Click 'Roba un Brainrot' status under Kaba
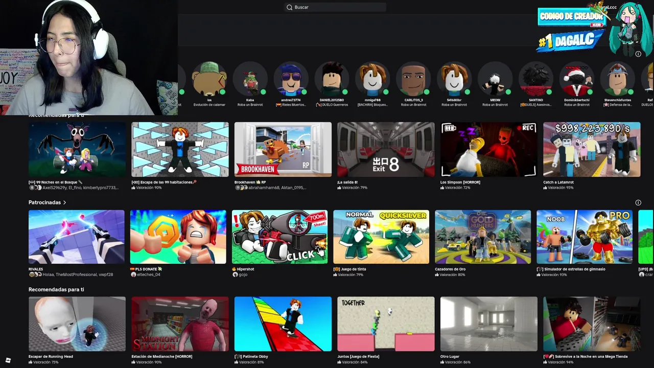Viewport: 654px width, 368px height. [x=250, y=105]
